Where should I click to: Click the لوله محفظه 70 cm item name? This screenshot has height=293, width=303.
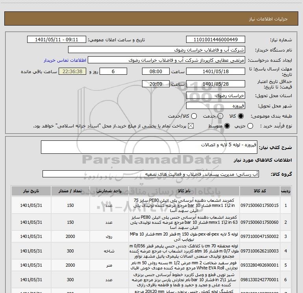click(184, 251)
